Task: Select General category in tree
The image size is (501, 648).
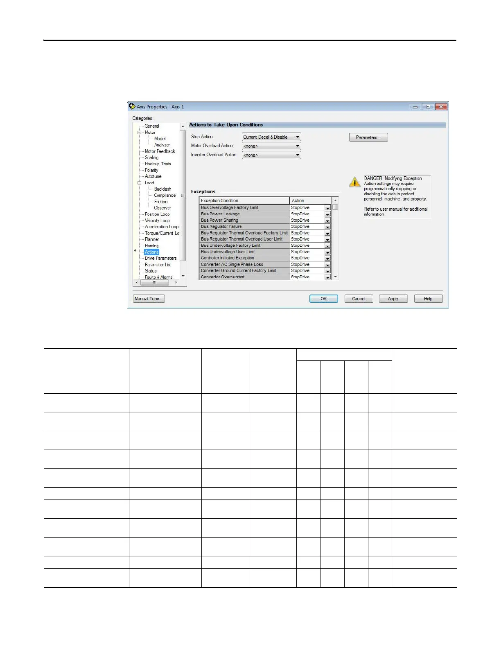Action: coord(152,126)
